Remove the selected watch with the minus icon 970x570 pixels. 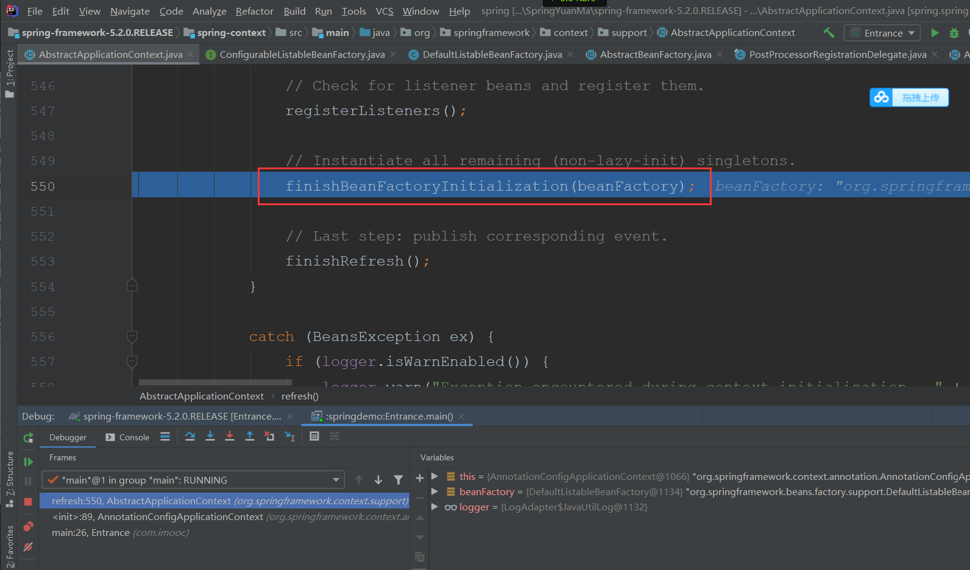pos(420,498)
